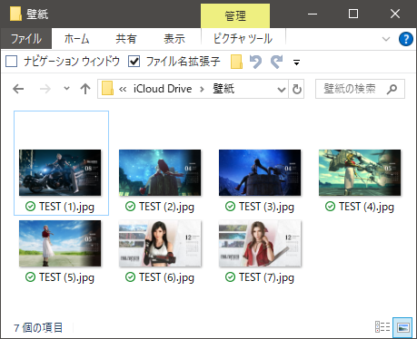This screenshot has height=339, width=417.
Task: Select the TEST (6).jpg thumbnail
Action: [160, 243]
